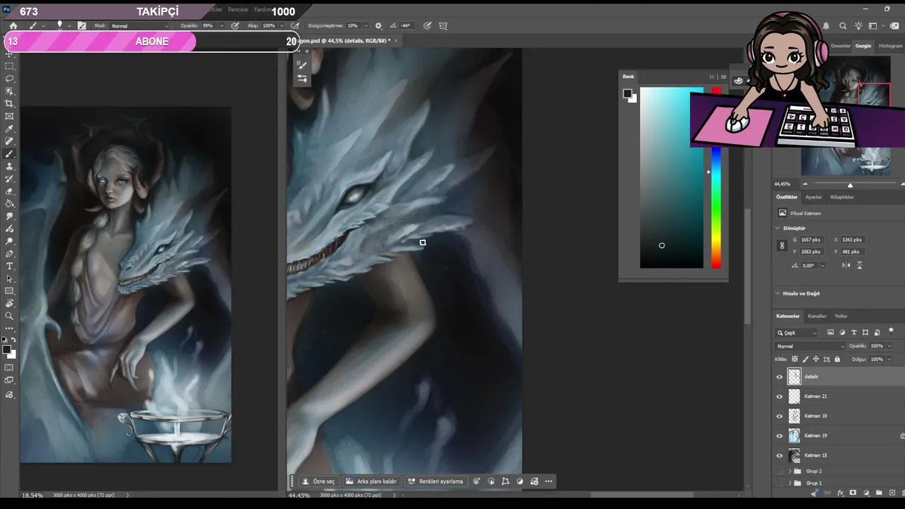The height and width of the screenshot is (509, 905).
Task: Open the Akış flow dropdown arrow
Action: pos(283,25)
